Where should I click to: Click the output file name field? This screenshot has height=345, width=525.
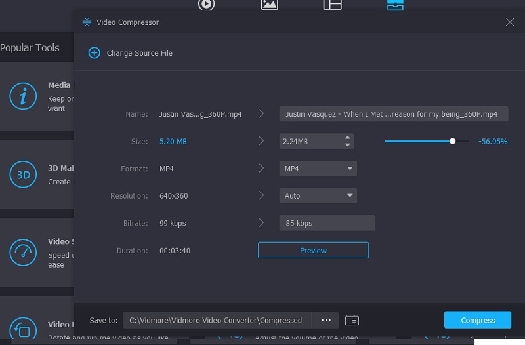394,114
